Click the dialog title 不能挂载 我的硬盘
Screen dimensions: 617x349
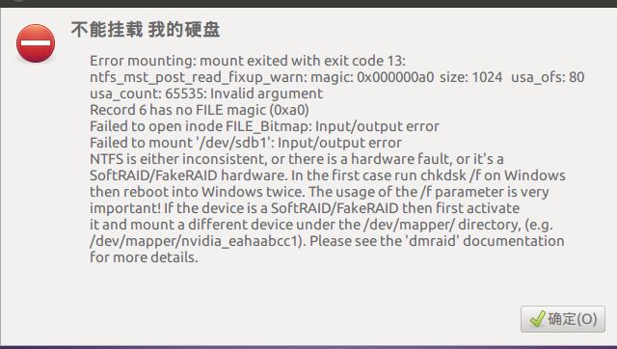coord(146,30)
